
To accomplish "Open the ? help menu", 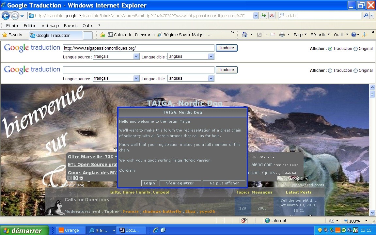I will point(99,26).
